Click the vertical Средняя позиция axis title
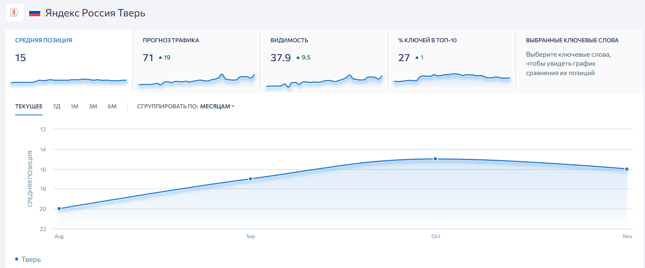Viewport: 645px width, 268px height. [30, 179]
